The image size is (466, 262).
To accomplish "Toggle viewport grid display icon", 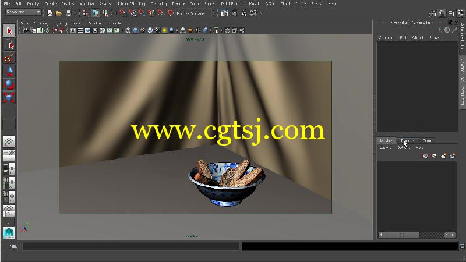I will pyautogui.click(x=73, y=30).
